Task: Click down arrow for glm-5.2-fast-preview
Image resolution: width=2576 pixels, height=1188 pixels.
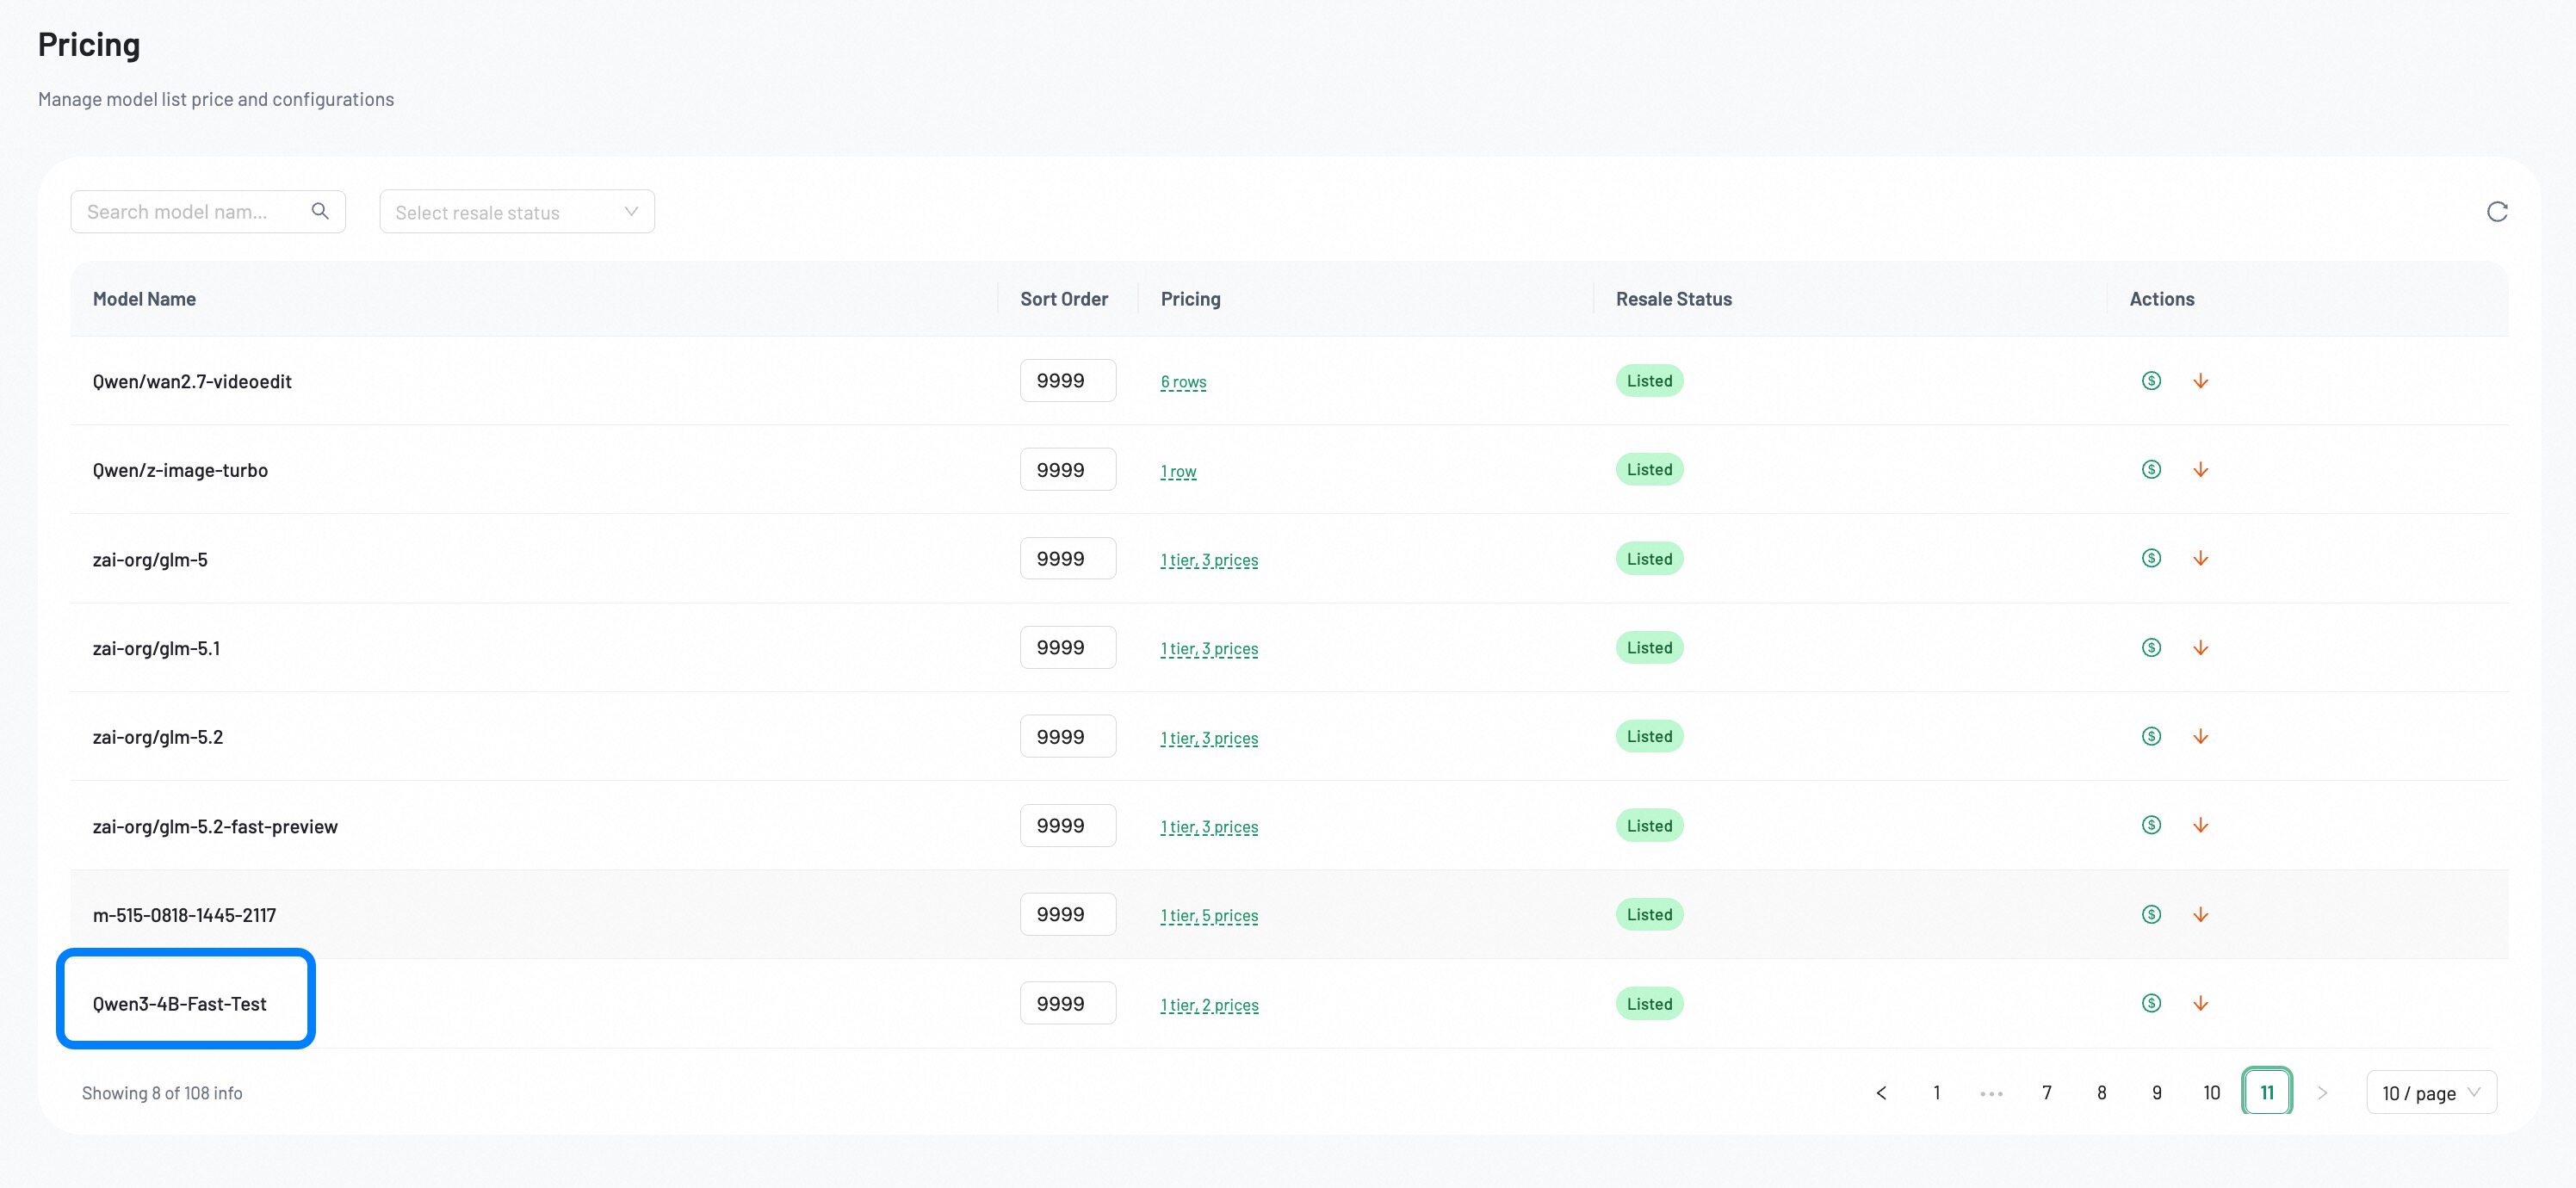Action: pos(2200,825)
